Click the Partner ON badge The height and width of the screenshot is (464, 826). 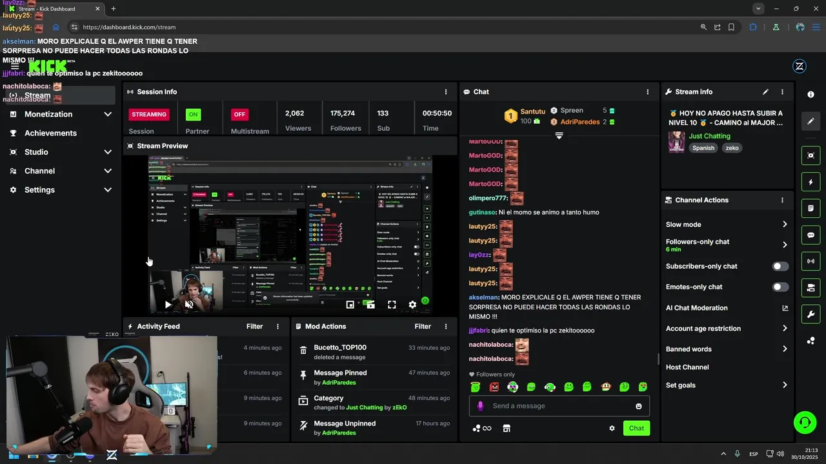[x=193, y=114]
